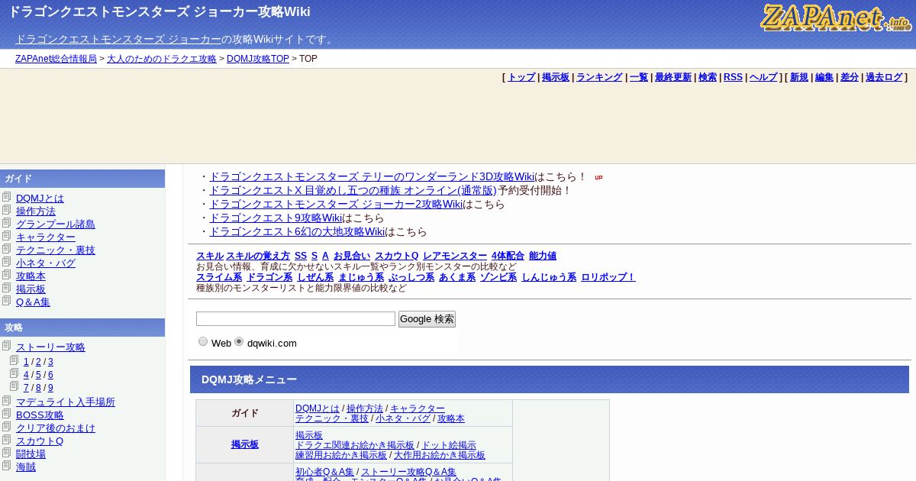Click page icon beside テクニック・裏技 link

[7, 249]
